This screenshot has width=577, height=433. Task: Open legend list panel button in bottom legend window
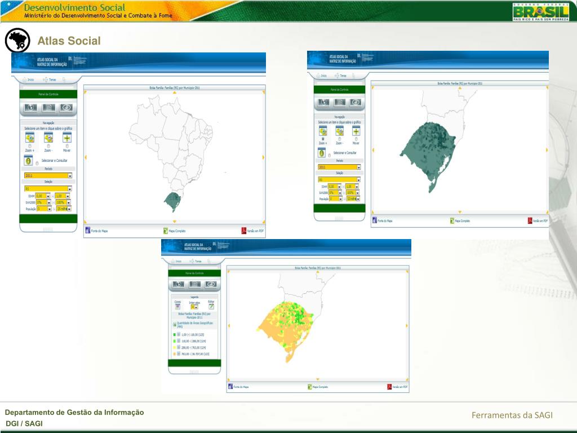(194, 284)
